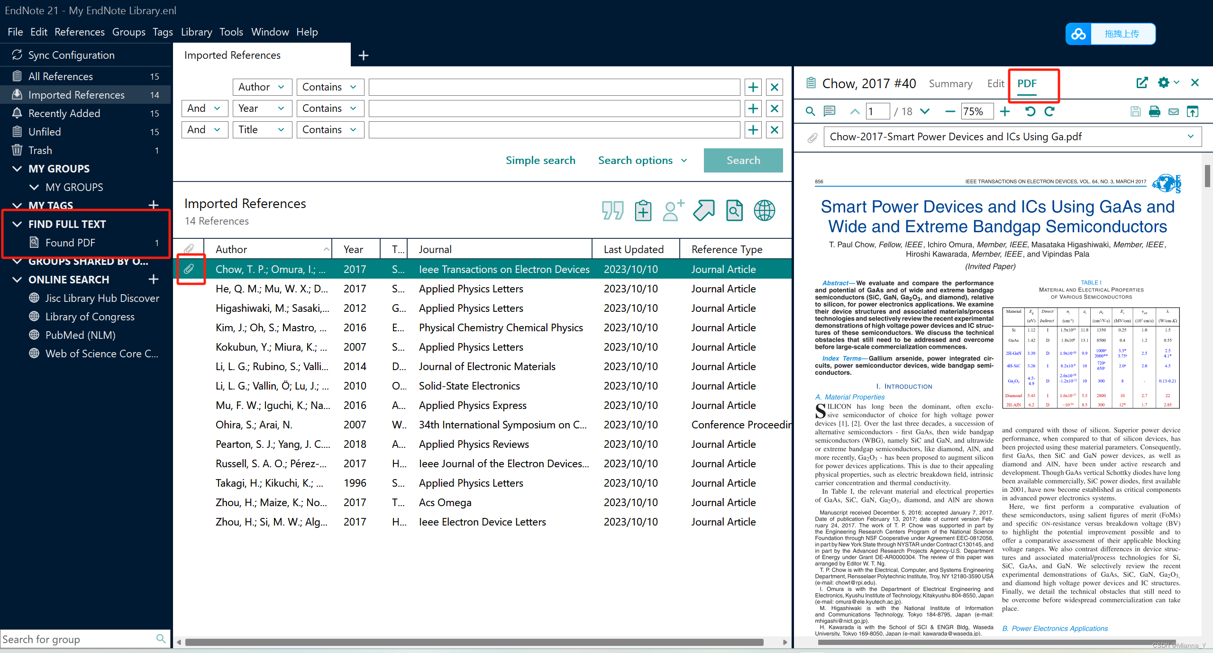Click the horizontal scrollbar under the reference list
Image resolution: width=1213 pixels, height=653 pixels.
click(474, 642)
